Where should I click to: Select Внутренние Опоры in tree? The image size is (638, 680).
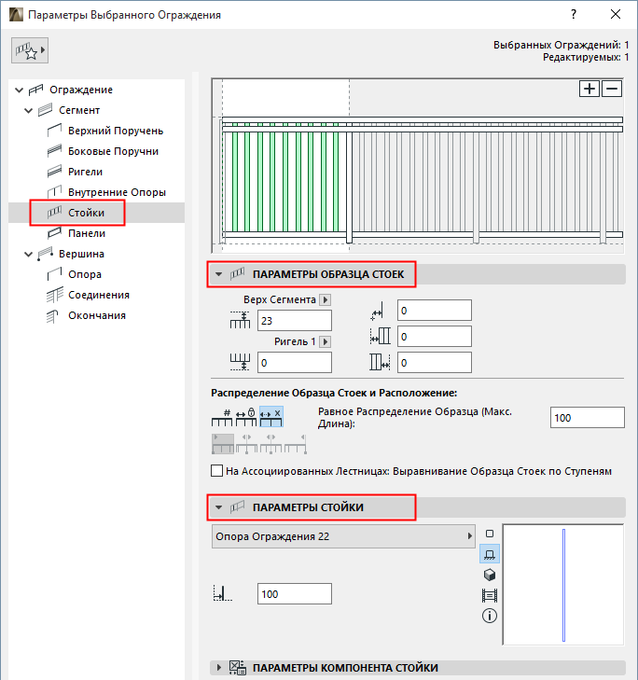pyautogui.click(x=118, y=192)
